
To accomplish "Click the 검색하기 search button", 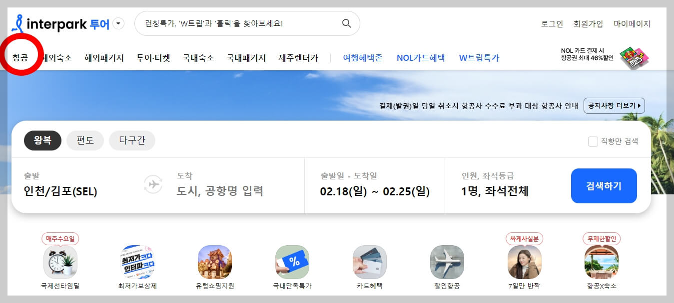I will pos(604,185).
